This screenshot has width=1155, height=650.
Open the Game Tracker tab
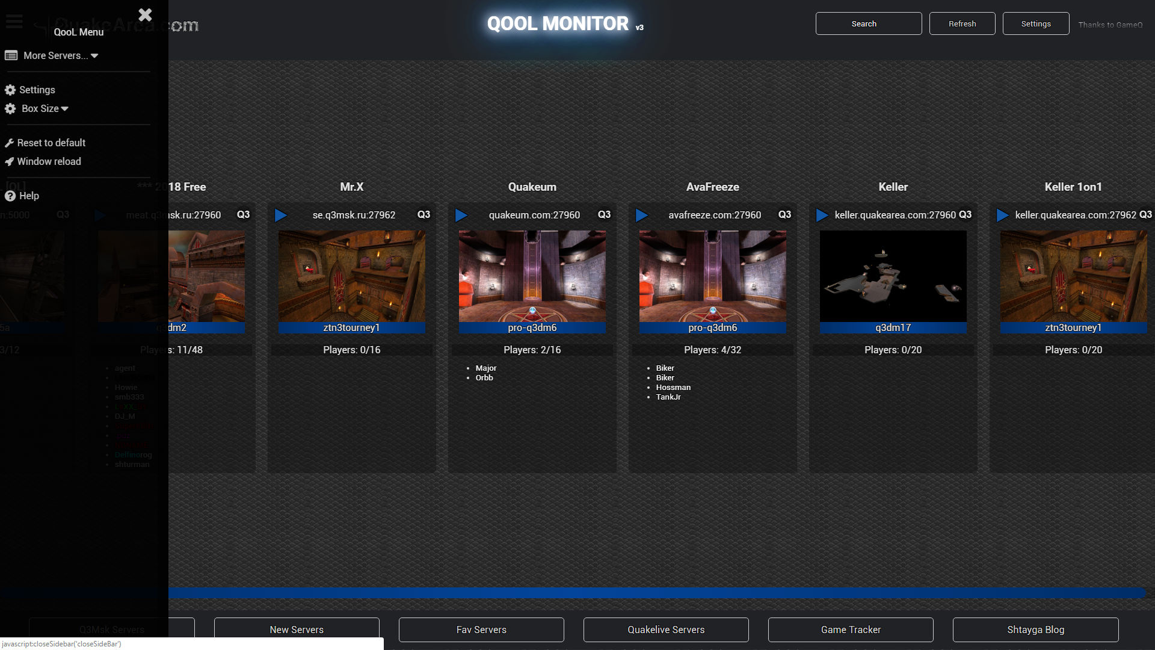[x=851, y=630]
